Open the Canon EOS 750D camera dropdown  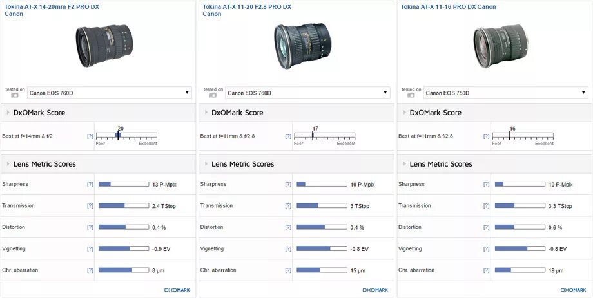point(505,93)
